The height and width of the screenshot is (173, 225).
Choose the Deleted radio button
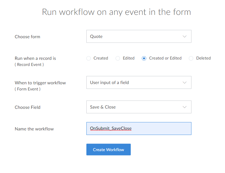click(x=191, y=58)
